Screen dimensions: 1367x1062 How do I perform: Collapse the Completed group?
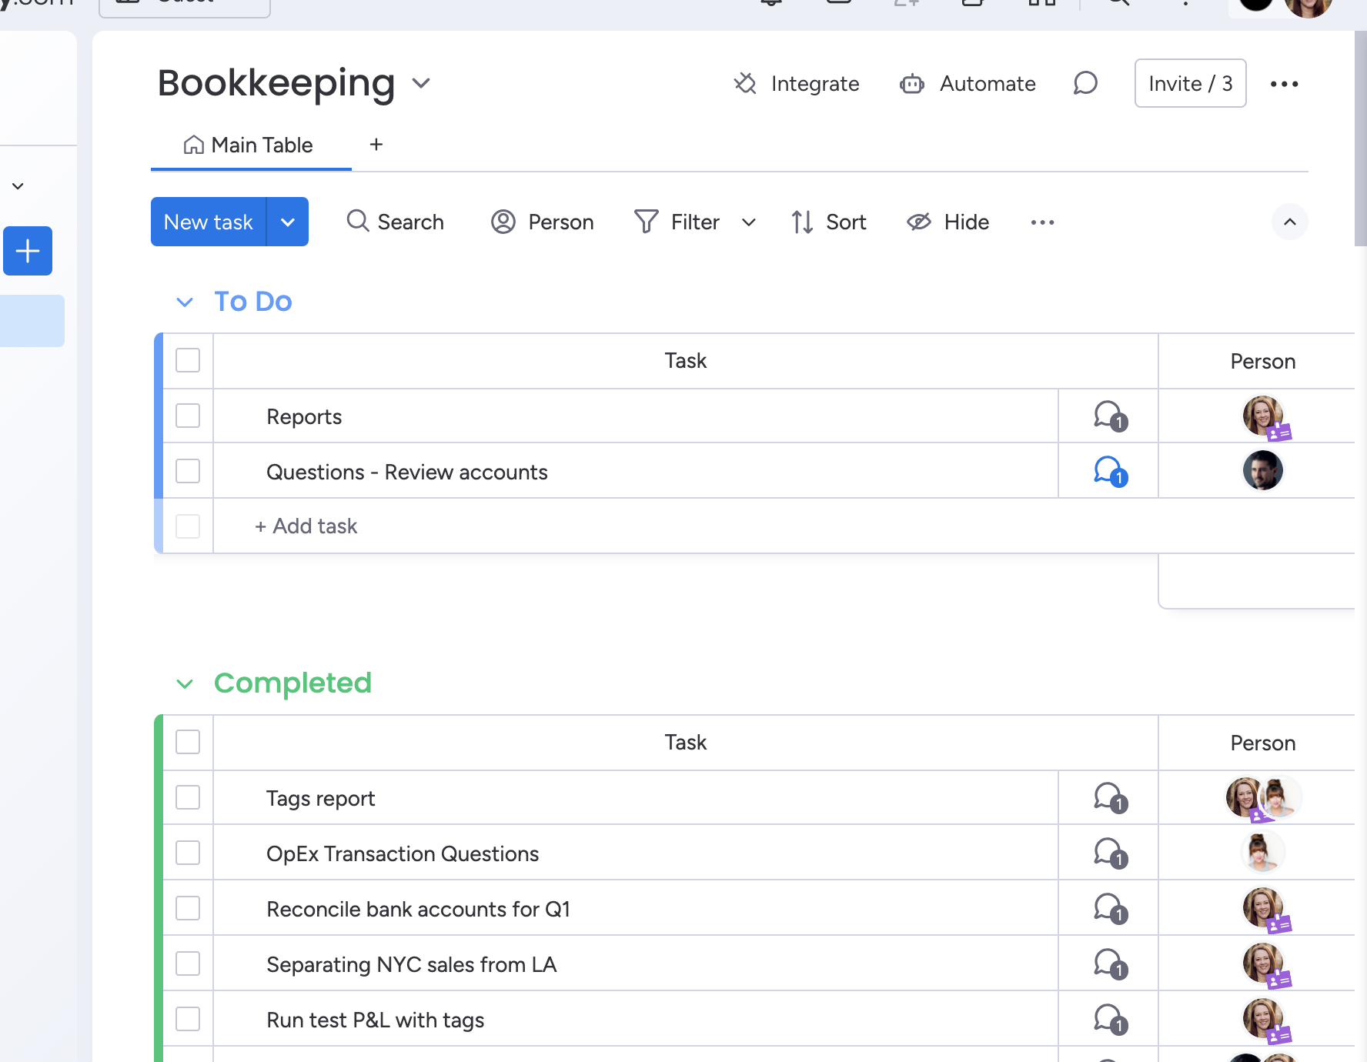coord(185,683)
